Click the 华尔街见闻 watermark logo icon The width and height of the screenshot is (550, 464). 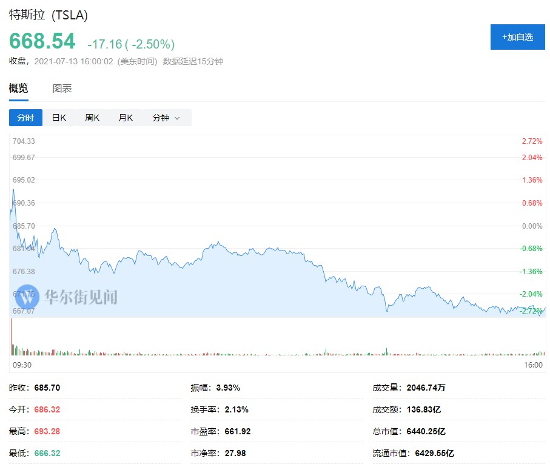pyautogui.click(x=27, y=297)
